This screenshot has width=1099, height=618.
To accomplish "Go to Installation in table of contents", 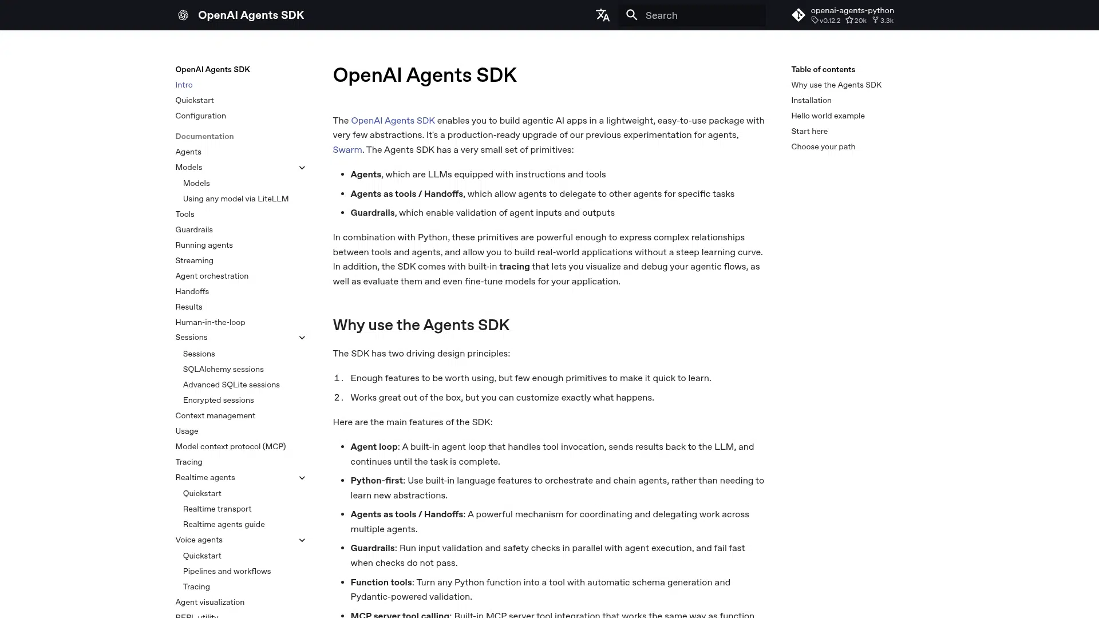I will click(811, 100).
